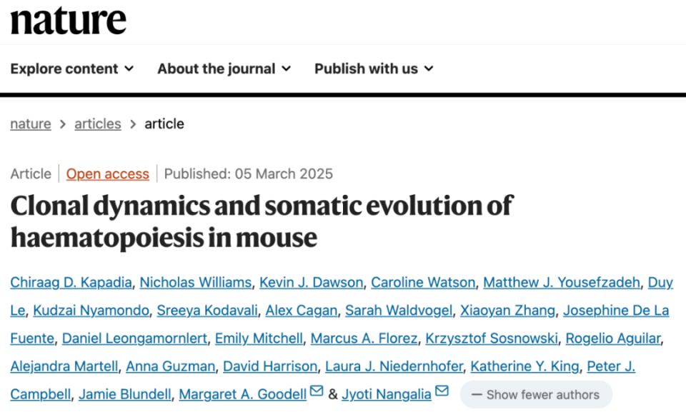This screenshot has width=686, height=417.
Task: Click envelope icon next to Jyoti Nangalia
Action: [442, 391]
